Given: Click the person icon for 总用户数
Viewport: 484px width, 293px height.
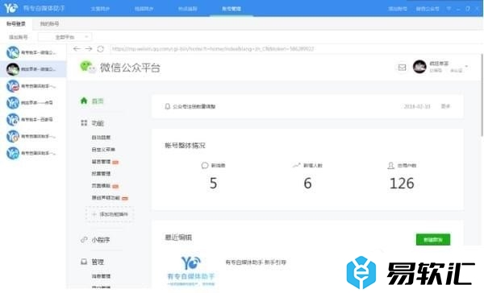Looking at the screenshot, I should click(390, 166).
